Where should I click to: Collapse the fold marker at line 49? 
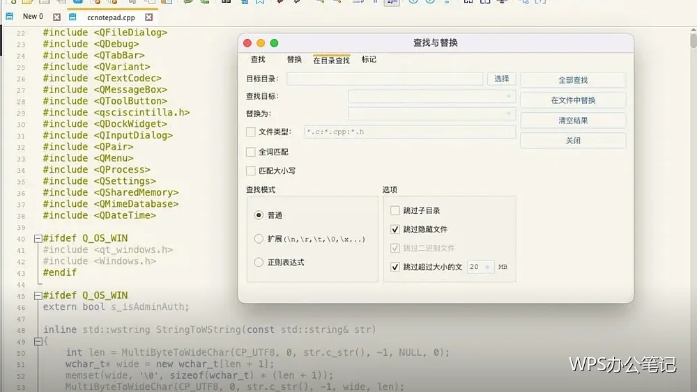pos(38,341)
